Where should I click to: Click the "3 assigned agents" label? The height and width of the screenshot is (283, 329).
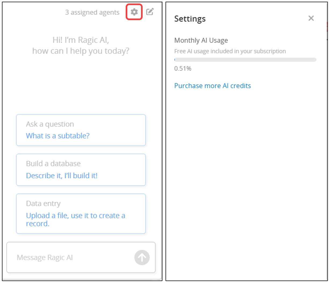(92, 12)
